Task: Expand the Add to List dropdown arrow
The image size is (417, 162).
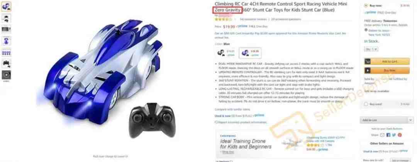Action: pos(411,120)
